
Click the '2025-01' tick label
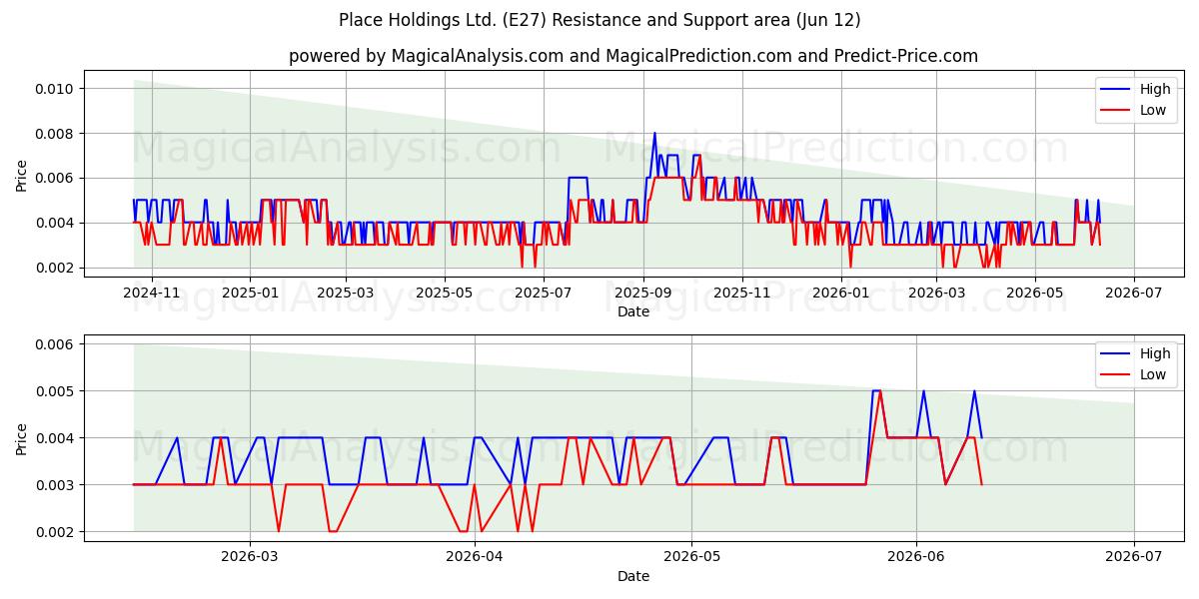point(249,293)
